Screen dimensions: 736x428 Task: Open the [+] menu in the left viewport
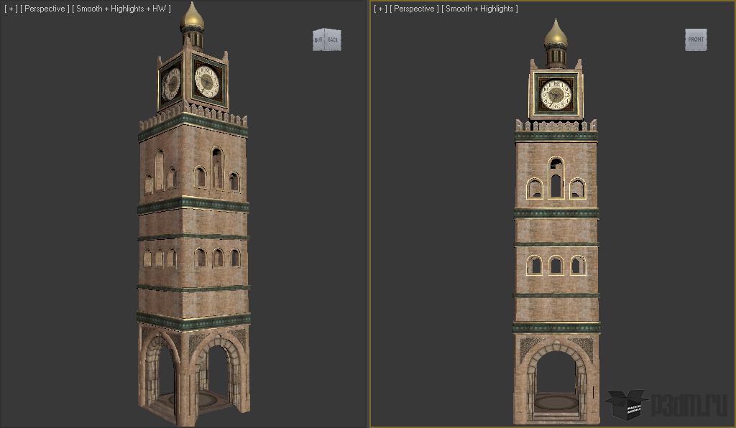point(10,9)
